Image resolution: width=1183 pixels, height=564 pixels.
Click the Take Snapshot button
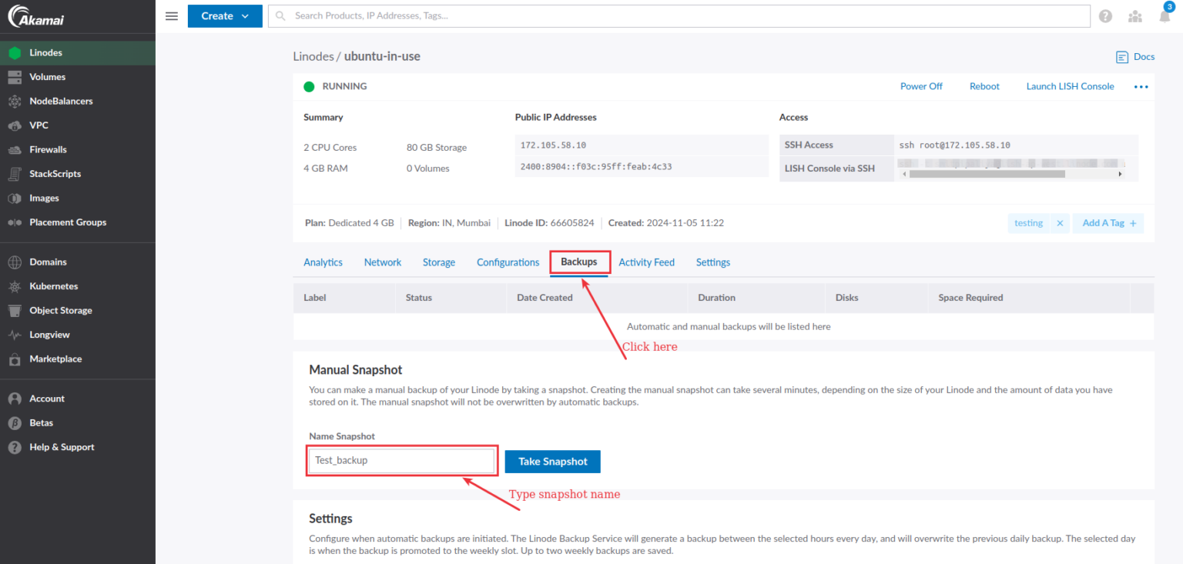(552, 461)
